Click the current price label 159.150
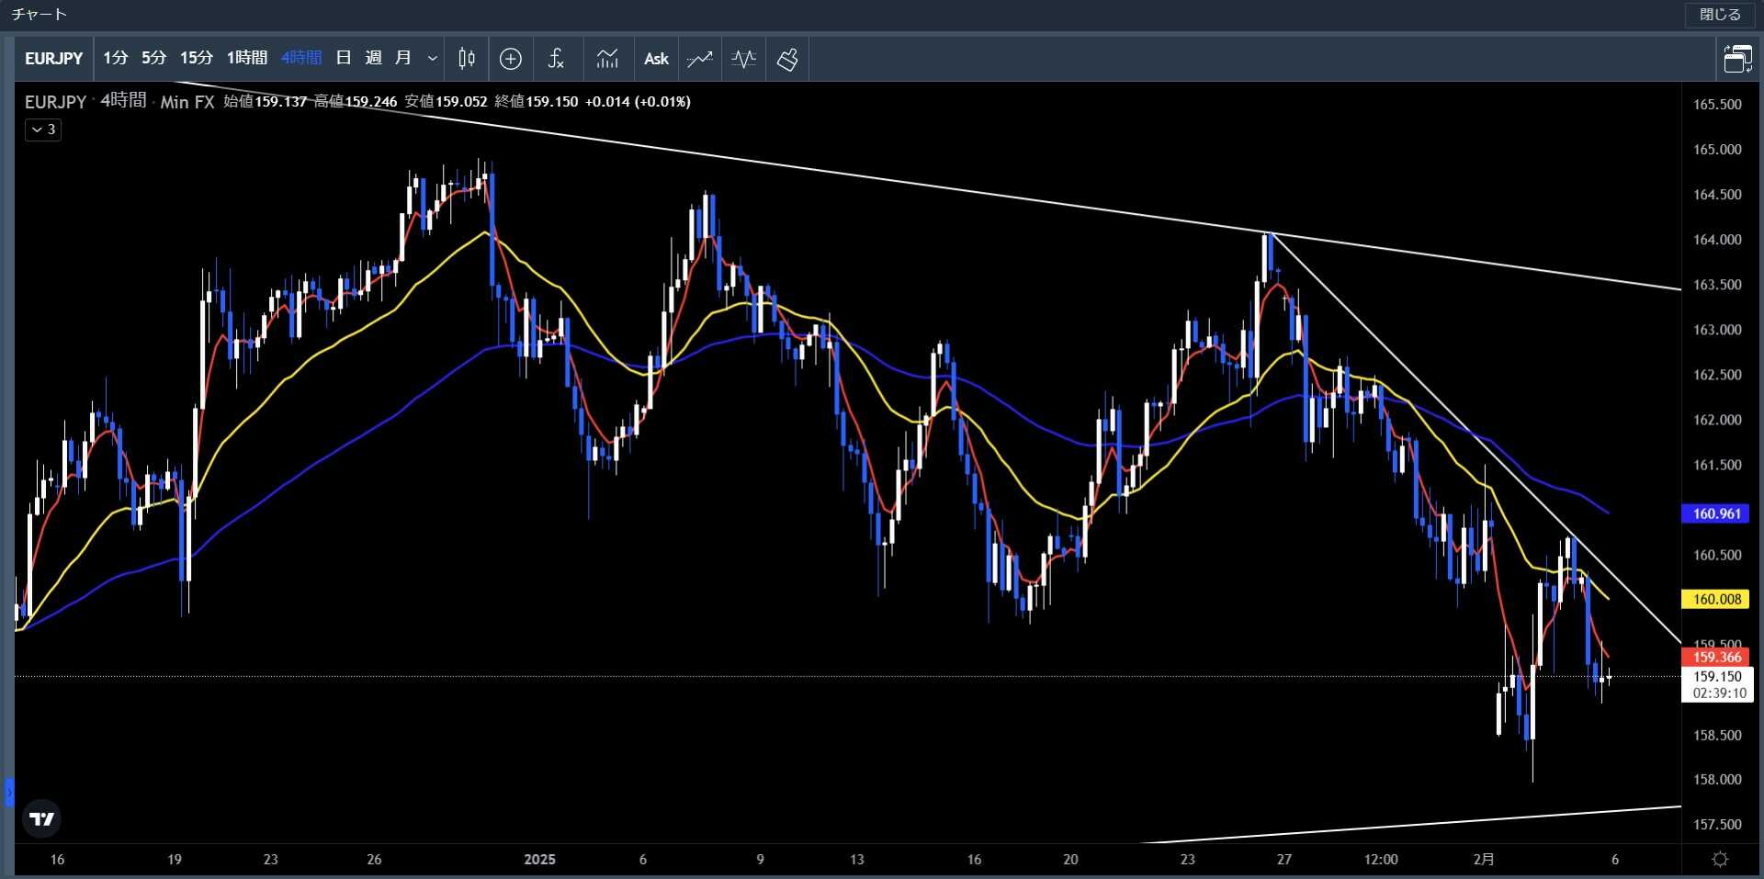Screen dimensions: 1764x879 pyautogui.click(x=1717, y=676)
